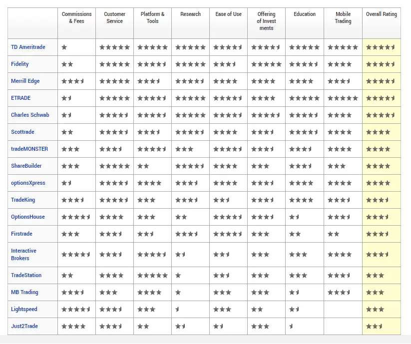
Task: Click ETRADE's Ease of Use stars
Action: click(x=228, y=98)
